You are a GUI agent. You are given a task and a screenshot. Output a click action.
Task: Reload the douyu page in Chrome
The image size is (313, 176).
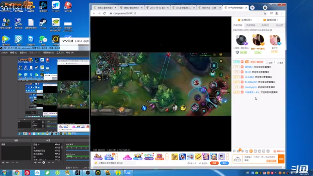pos(104,13)
